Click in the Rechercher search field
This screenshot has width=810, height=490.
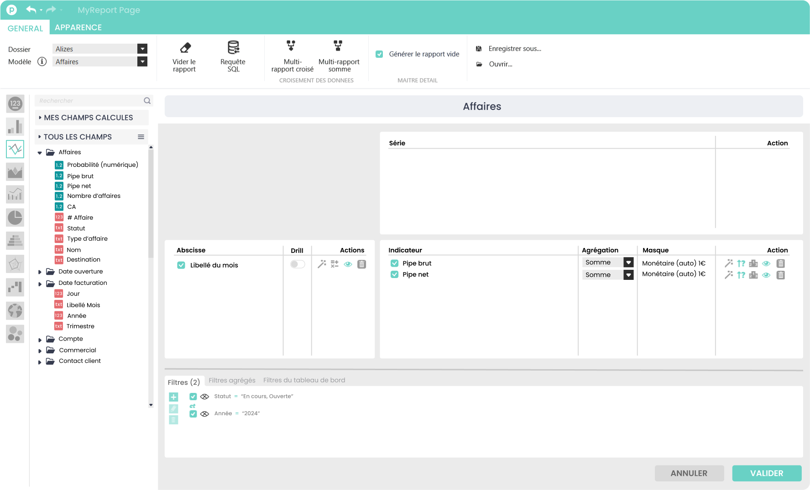[90, 101]
